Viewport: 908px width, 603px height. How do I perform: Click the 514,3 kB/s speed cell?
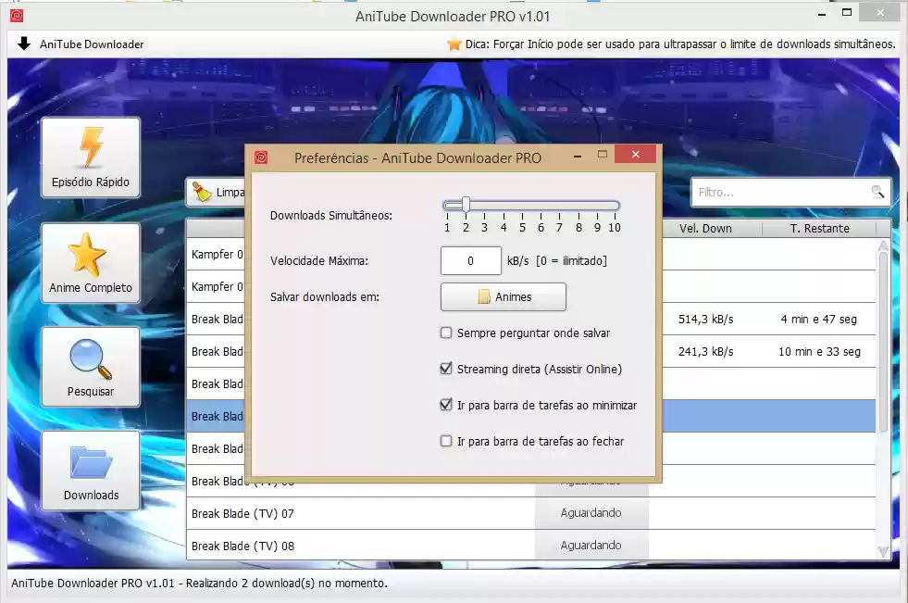[x=705, y=320]
